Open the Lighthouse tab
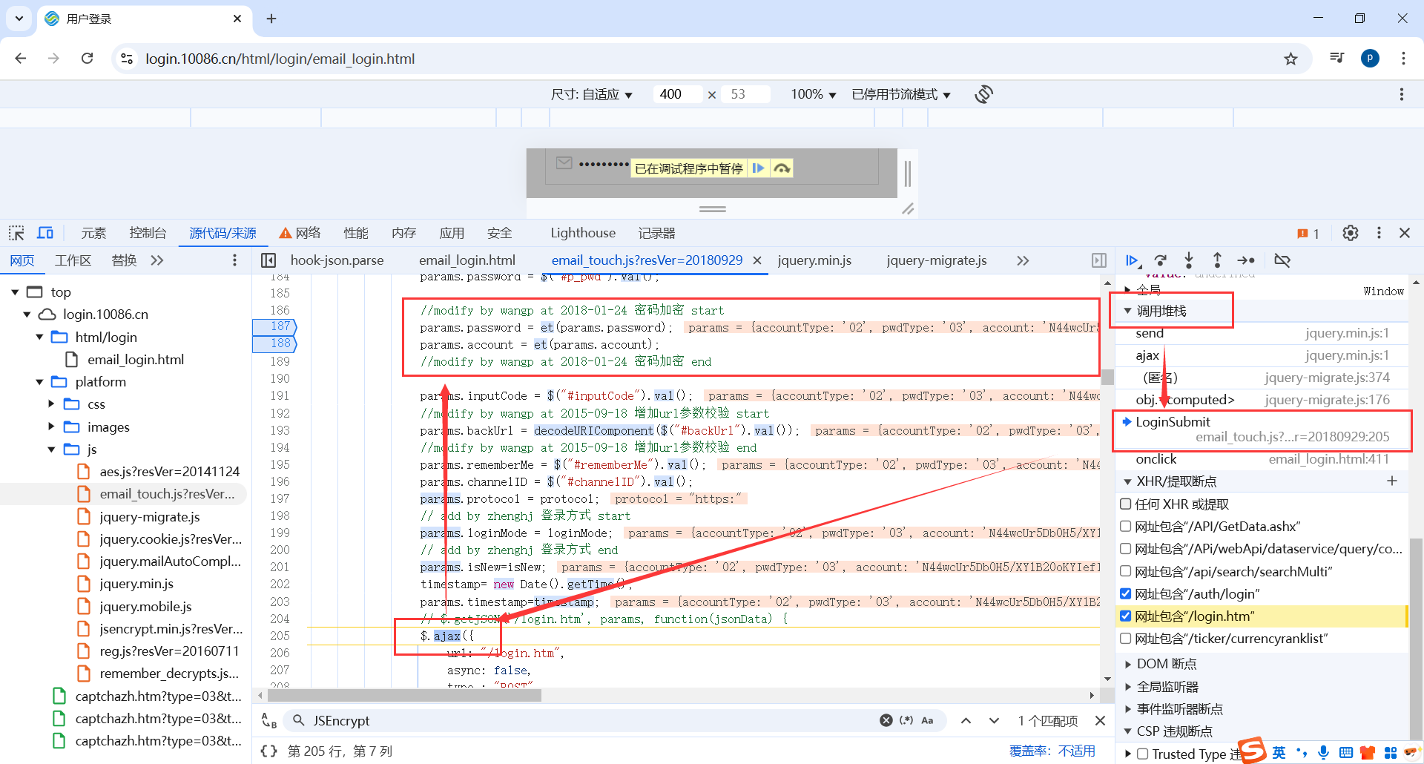The image size is (1424, 764). (x=583, y=233)
